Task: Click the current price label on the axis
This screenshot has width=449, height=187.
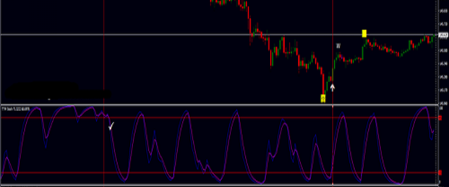Action: (443, 36)
